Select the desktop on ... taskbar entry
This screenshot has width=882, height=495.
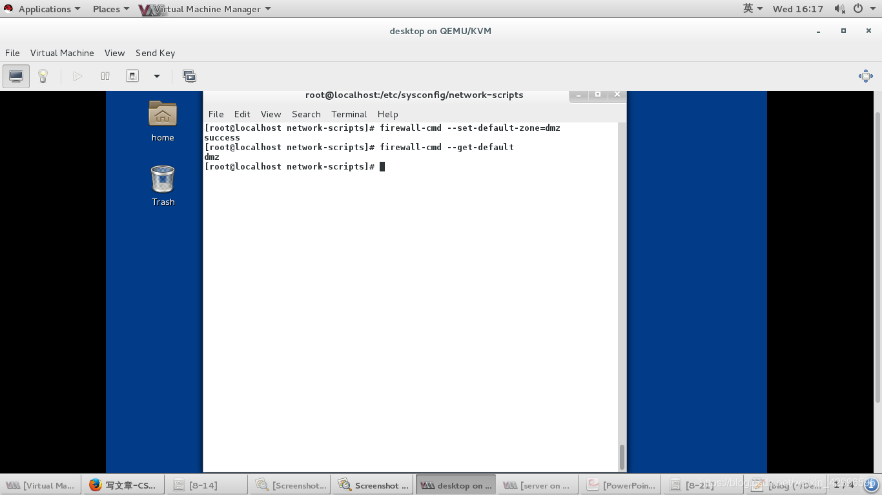(456, 485)
